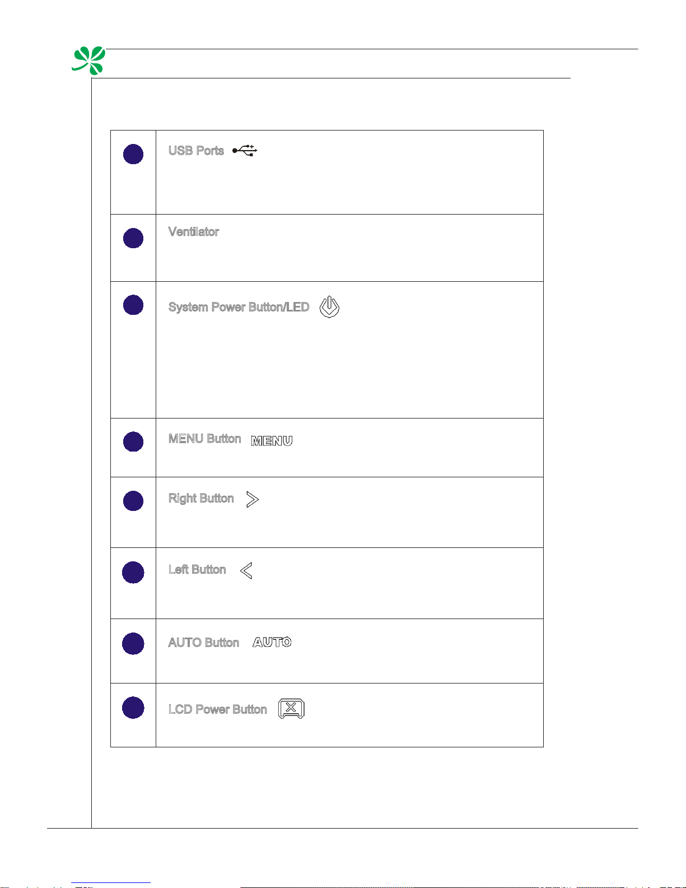Click the outlined MENU symbol
This screenshot has width=686, height=888.
(272, 441)
